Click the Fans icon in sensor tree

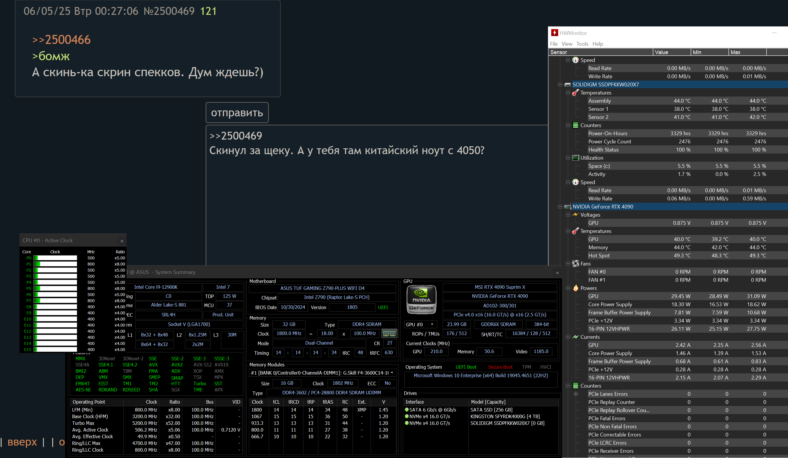point(575,264)
